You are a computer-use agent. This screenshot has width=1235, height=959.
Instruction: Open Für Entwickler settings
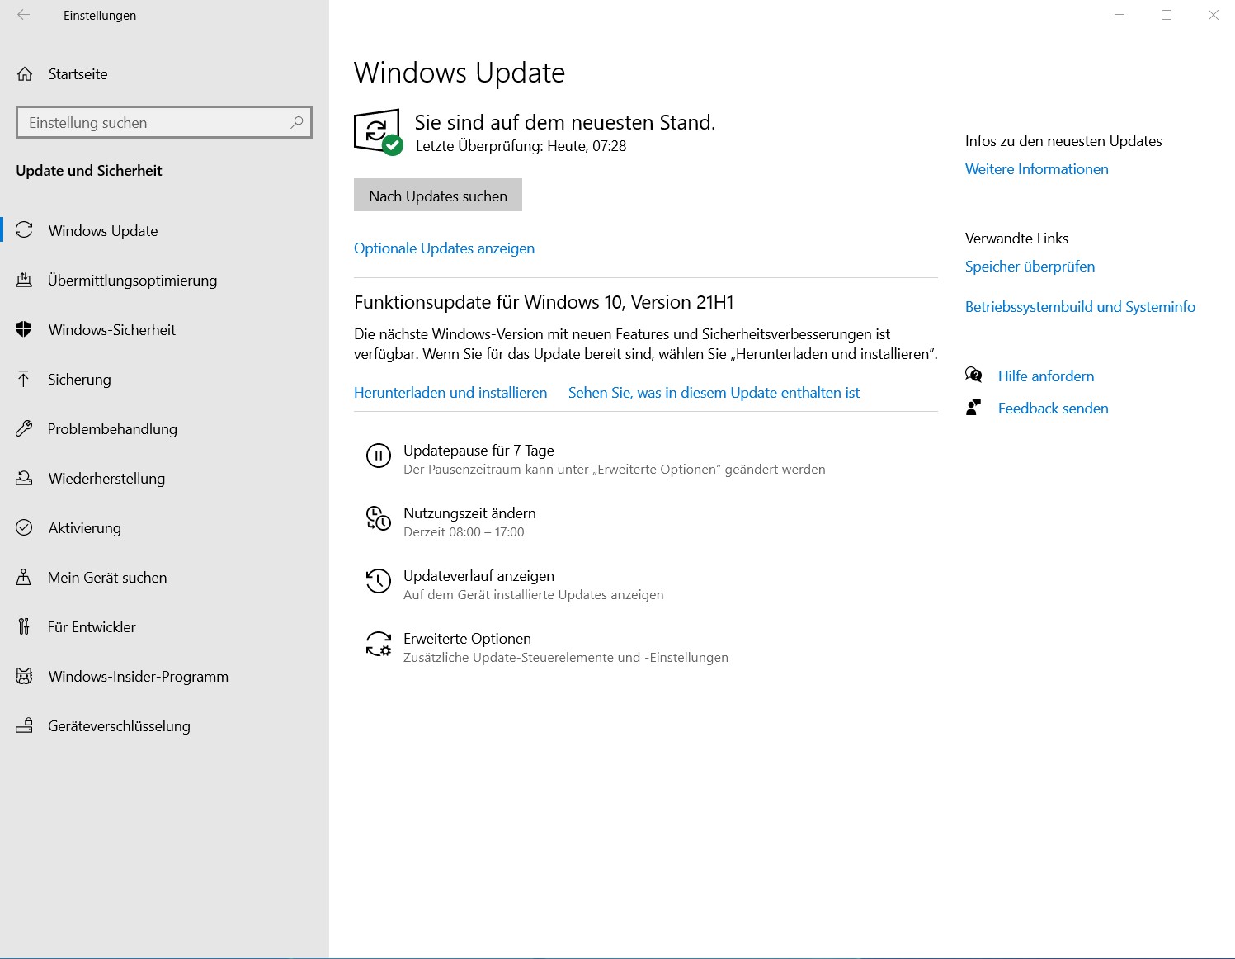pyautogui.click(x=164, y=626)
